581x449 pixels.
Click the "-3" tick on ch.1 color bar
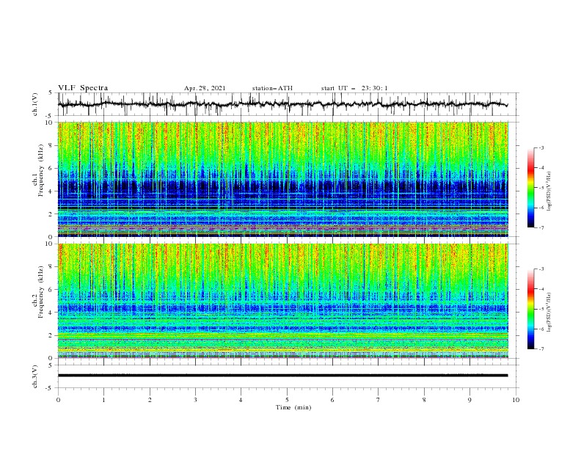tap(541, 147)
